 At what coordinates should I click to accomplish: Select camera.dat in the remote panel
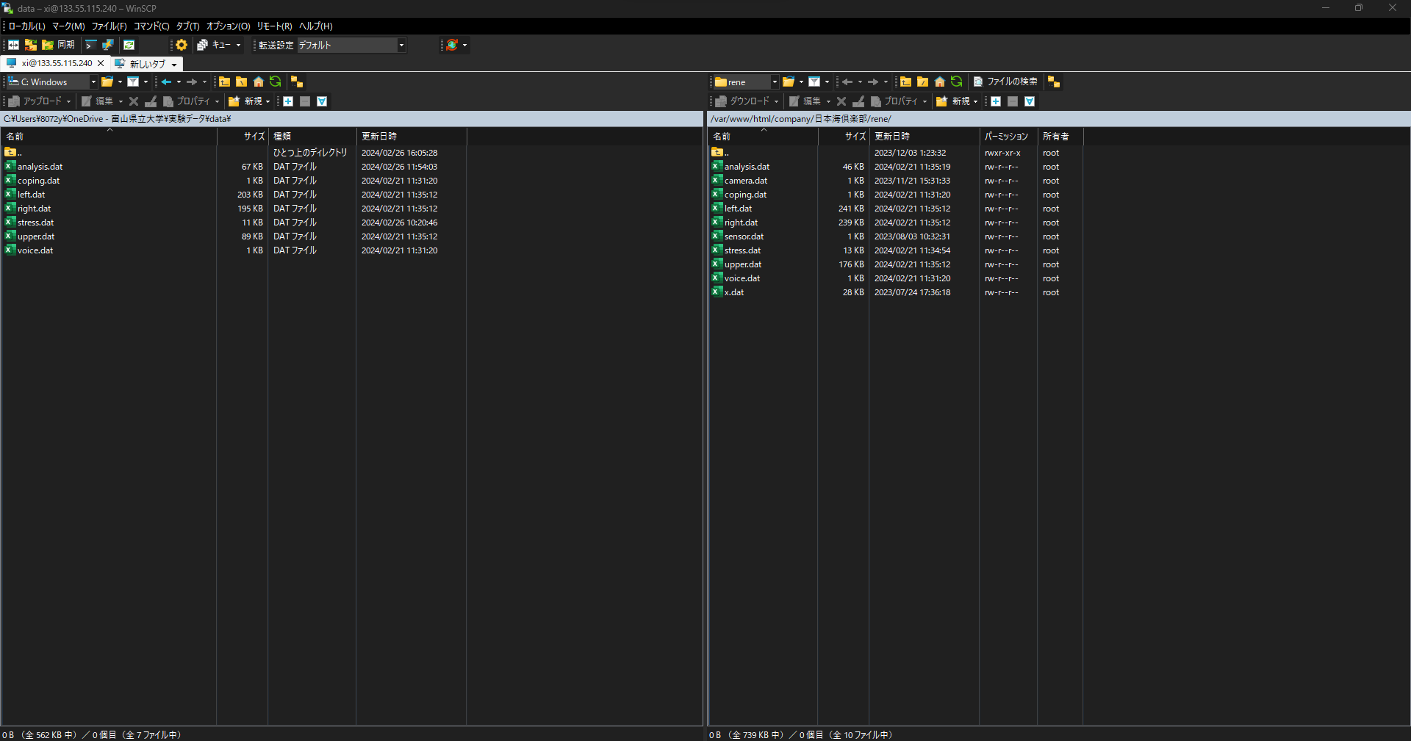(x=745, y=181)
